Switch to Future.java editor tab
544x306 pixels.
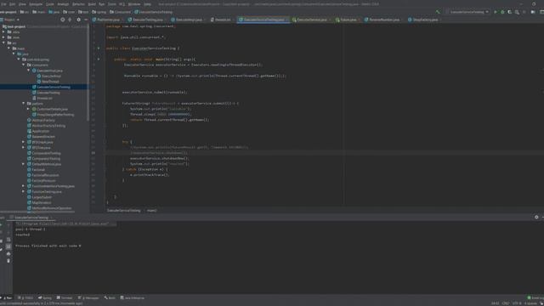pyautogui.click(x=348, y=20)
